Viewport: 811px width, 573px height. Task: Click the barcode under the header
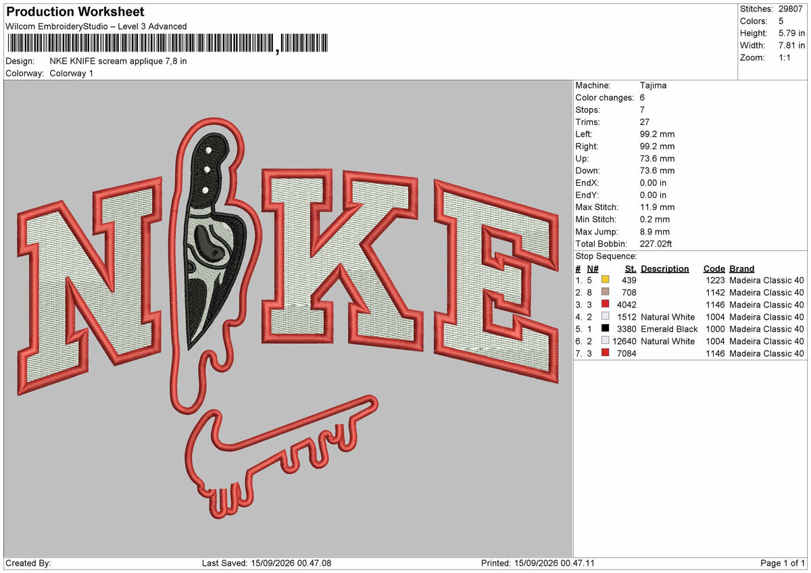coord(167,44)
